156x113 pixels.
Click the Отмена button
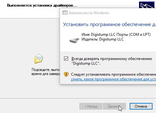(x=141, y=106)
